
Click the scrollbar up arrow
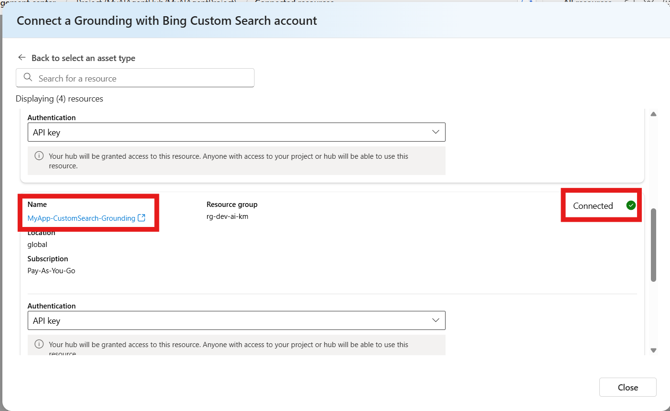tap(653, 114)
